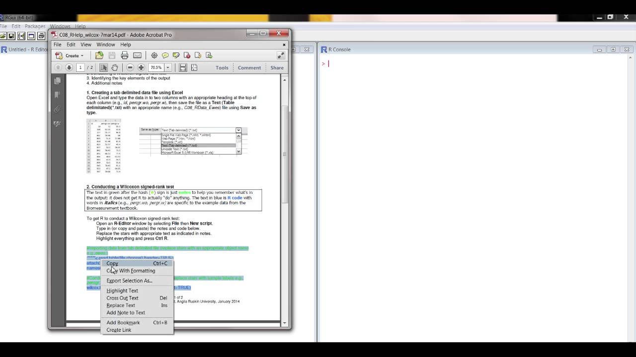636x357 pixels.
Task: Open the zoom percentage dropdown arrow
Action: [x=168, y=67]
